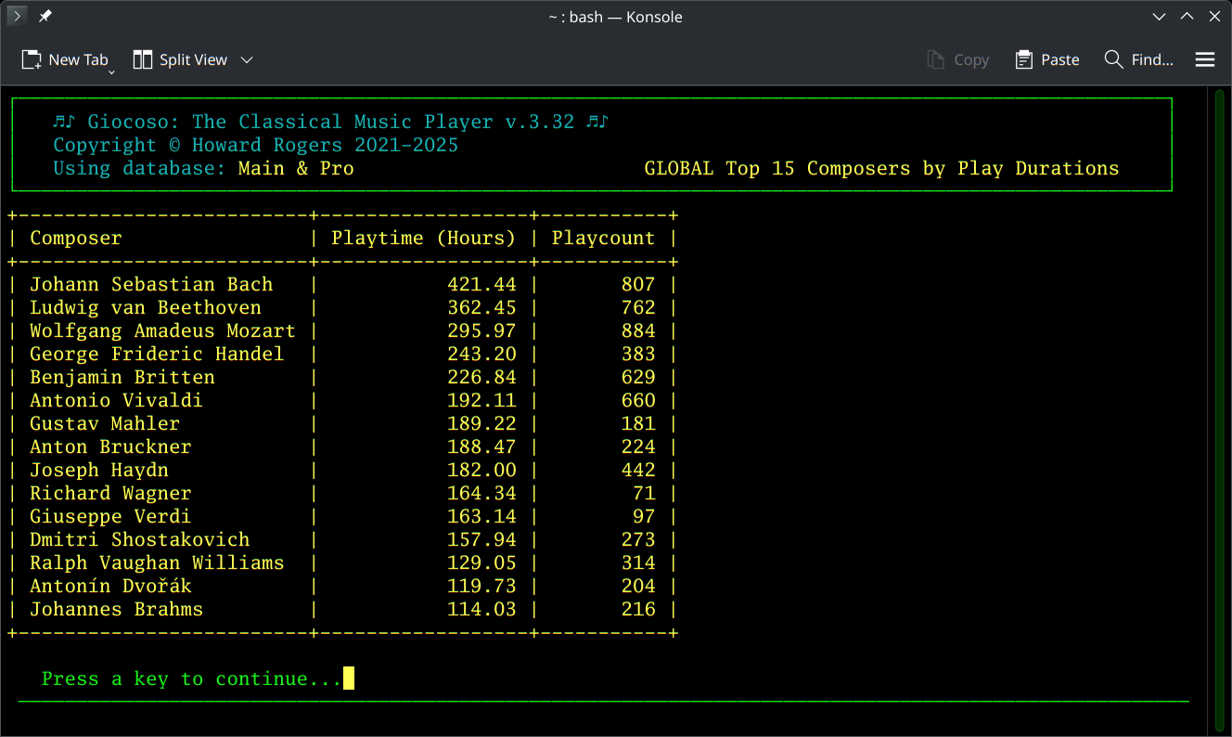Click the 'Press a key to continue' prompt

click(191, 679)
